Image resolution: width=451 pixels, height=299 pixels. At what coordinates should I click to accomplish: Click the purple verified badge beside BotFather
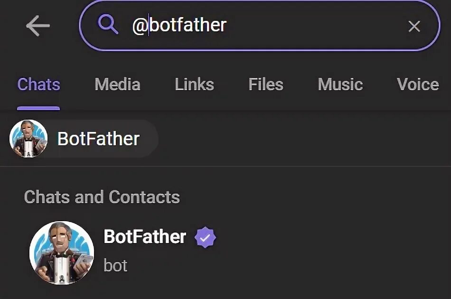[205, 238]
